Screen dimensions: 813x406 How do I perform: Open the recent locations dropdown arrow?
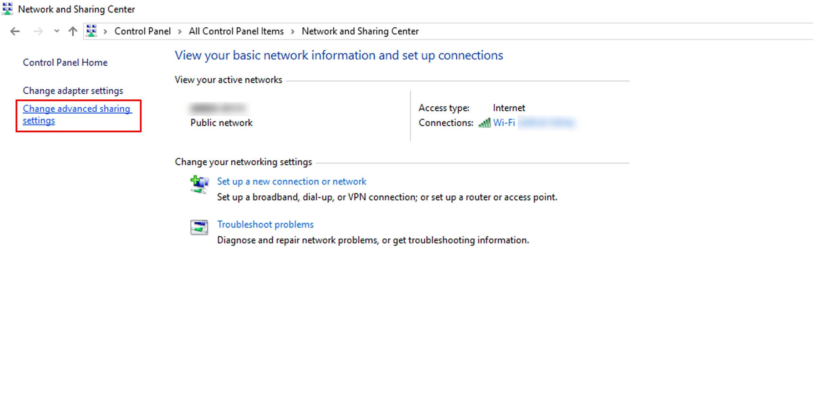pyautogui.click(x=57, y=31)
